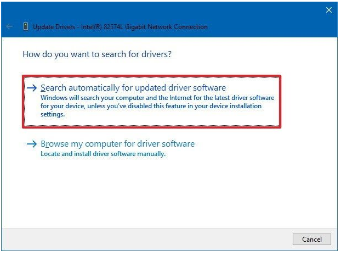This screenshot has width=341, height=256.
Task: Click the Cancel button
Action: click(311, 239)
